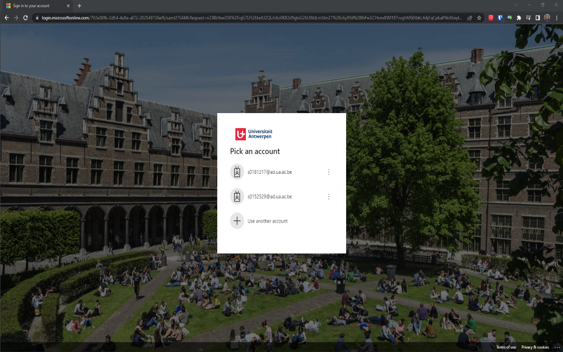
Task: Reload the sign-in page
Action: click(26, 18)
